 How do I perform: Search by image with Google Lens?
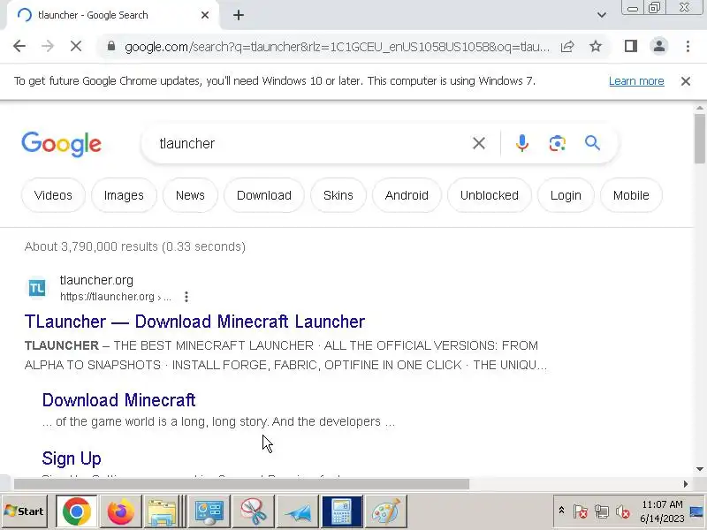(x=558, y=143)
